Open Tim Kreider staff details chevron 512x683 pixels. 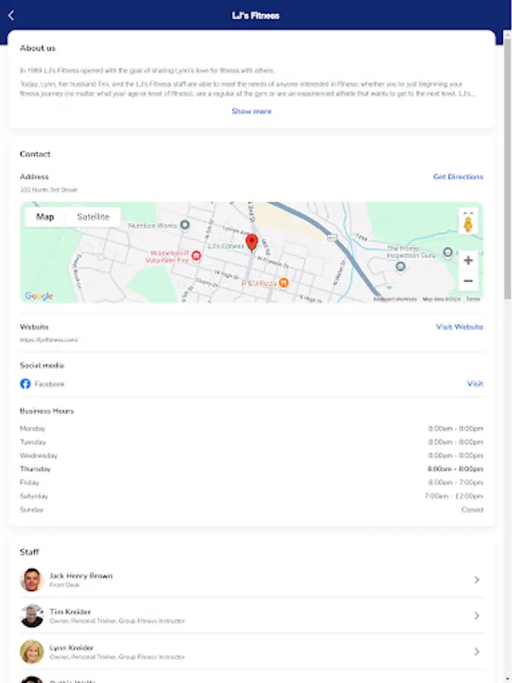tap(477, 616)
